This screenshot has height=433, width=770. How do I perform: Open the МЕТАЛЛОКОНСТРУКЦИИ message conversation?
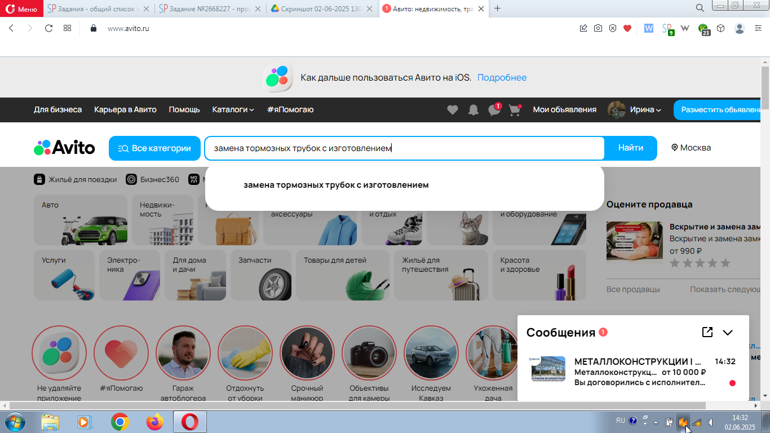(x=634, y=372)
